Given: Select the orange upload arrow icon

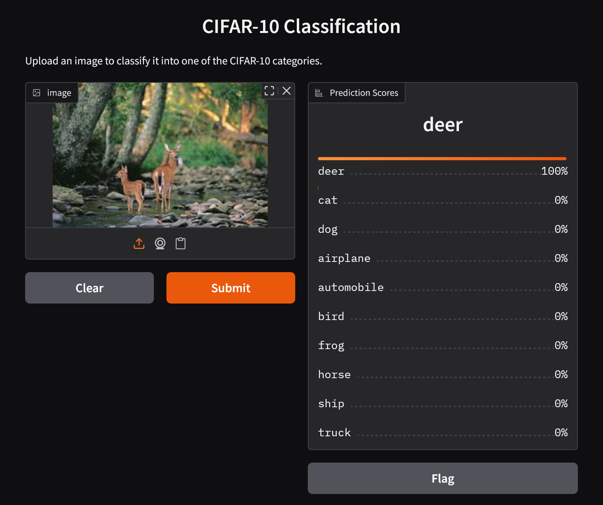Looking at the screenshot, I should pos(139,243).
